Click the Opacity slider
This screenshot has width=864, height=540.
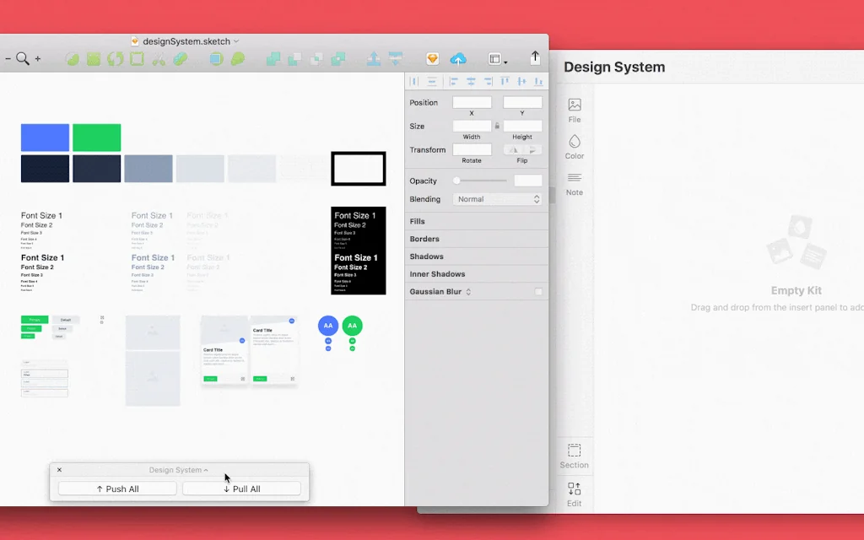click(481, 181)
